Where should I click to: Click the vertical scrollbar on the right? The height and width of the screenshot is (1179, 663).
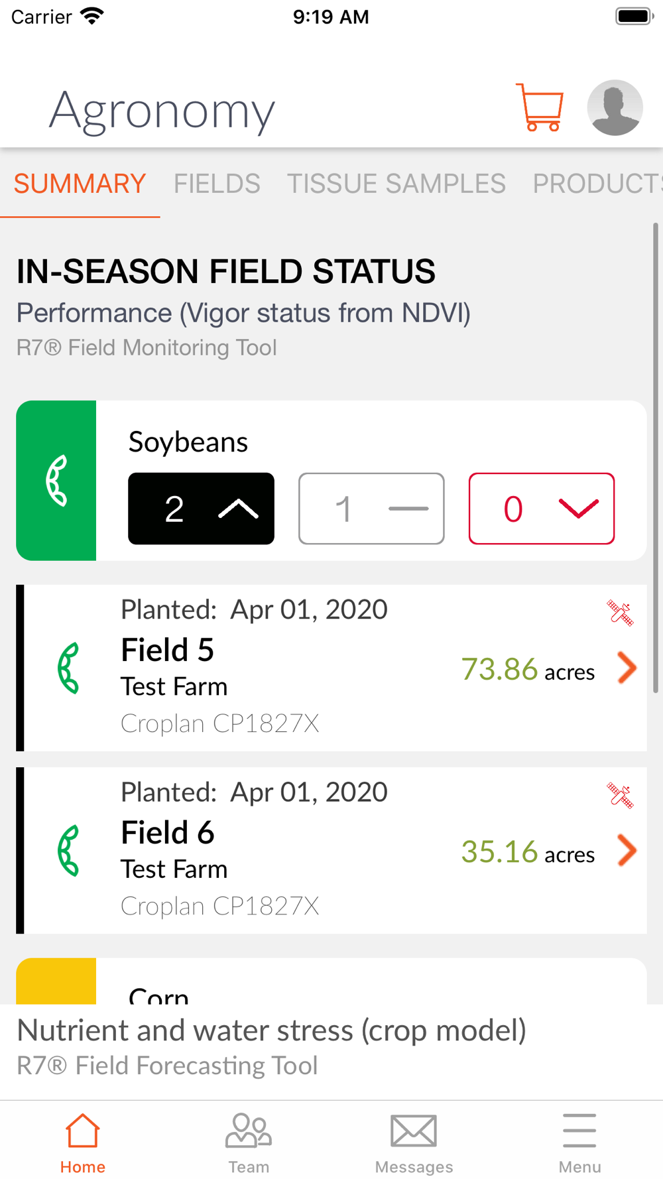pos(655,458)
